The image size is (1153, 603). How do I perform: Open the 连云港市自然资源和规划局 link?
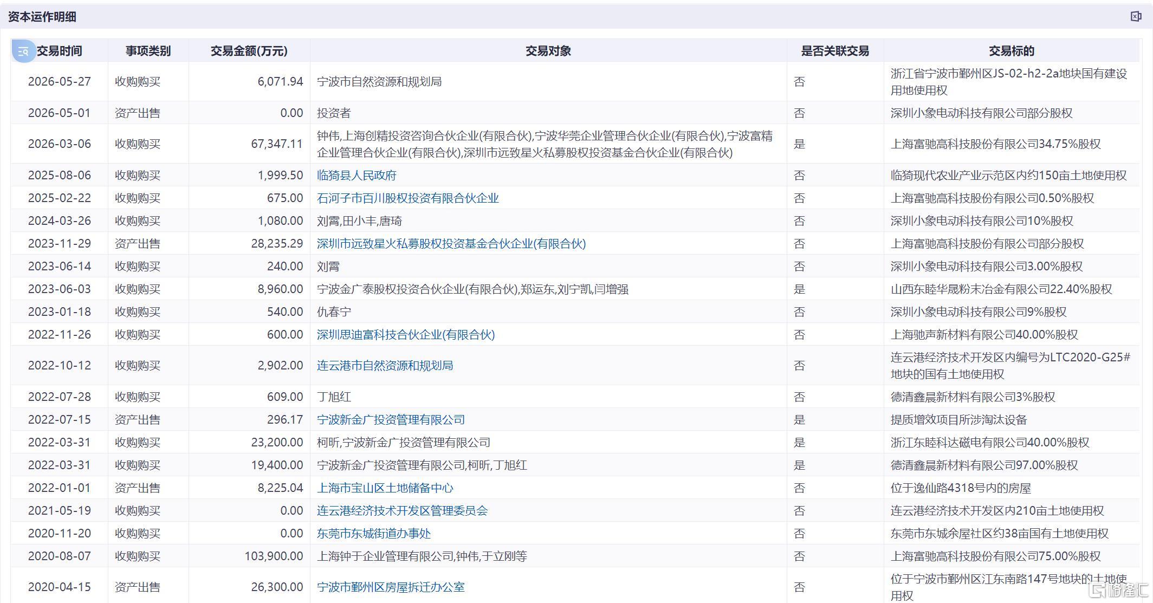(385, 366)
